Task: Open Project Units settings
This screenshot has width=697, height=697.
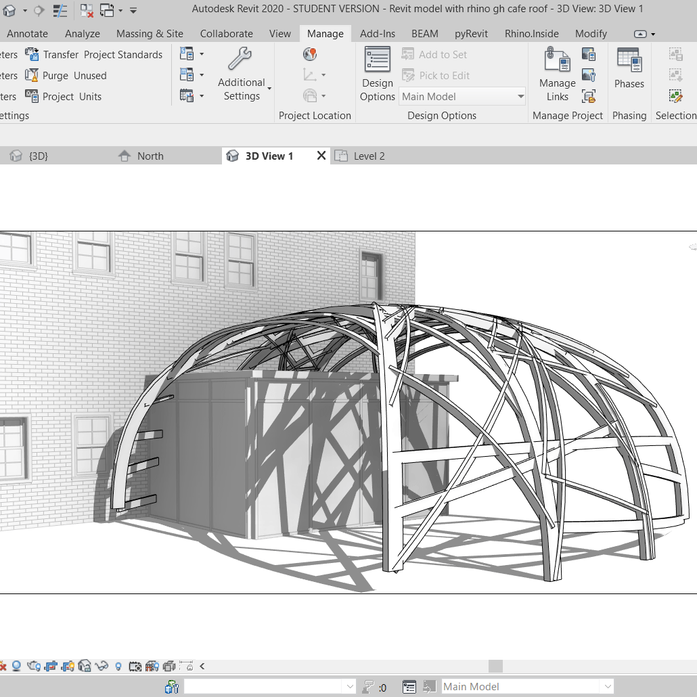Action: click(x=64, y=97)
